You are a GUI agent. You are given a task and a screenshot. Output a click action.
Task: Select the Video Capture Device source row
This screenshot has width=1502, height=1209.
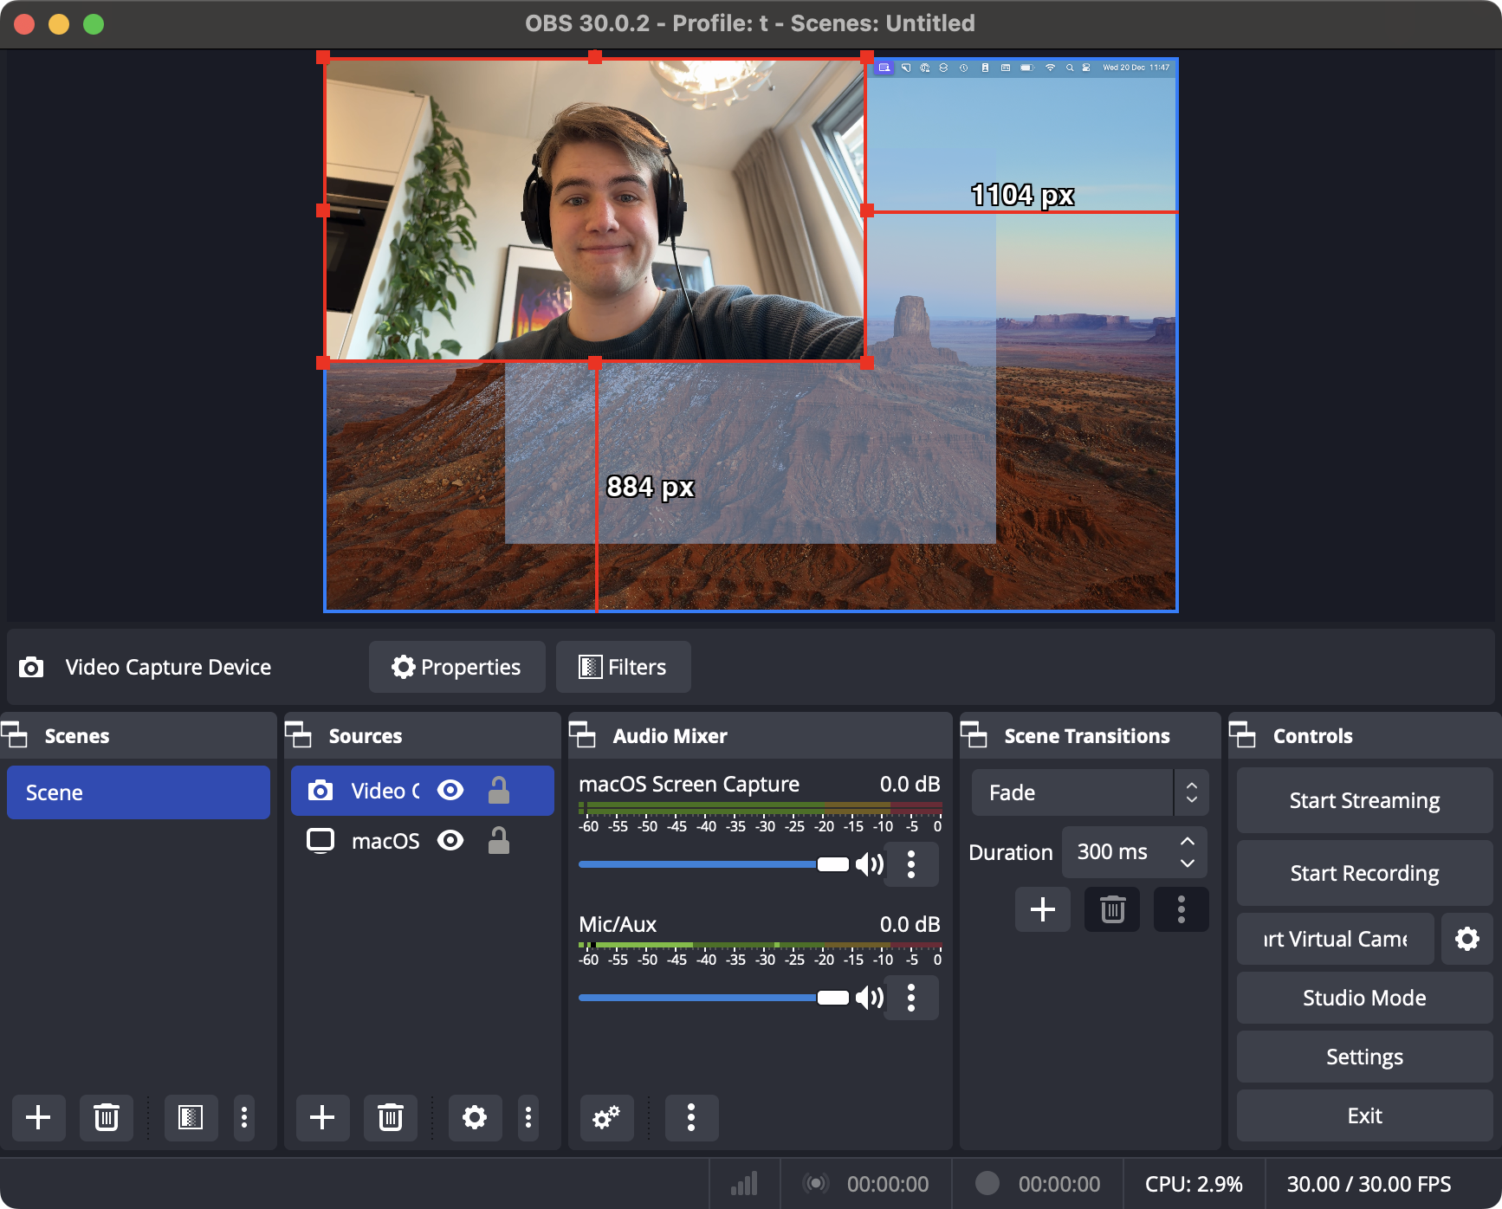click(423, 791)
